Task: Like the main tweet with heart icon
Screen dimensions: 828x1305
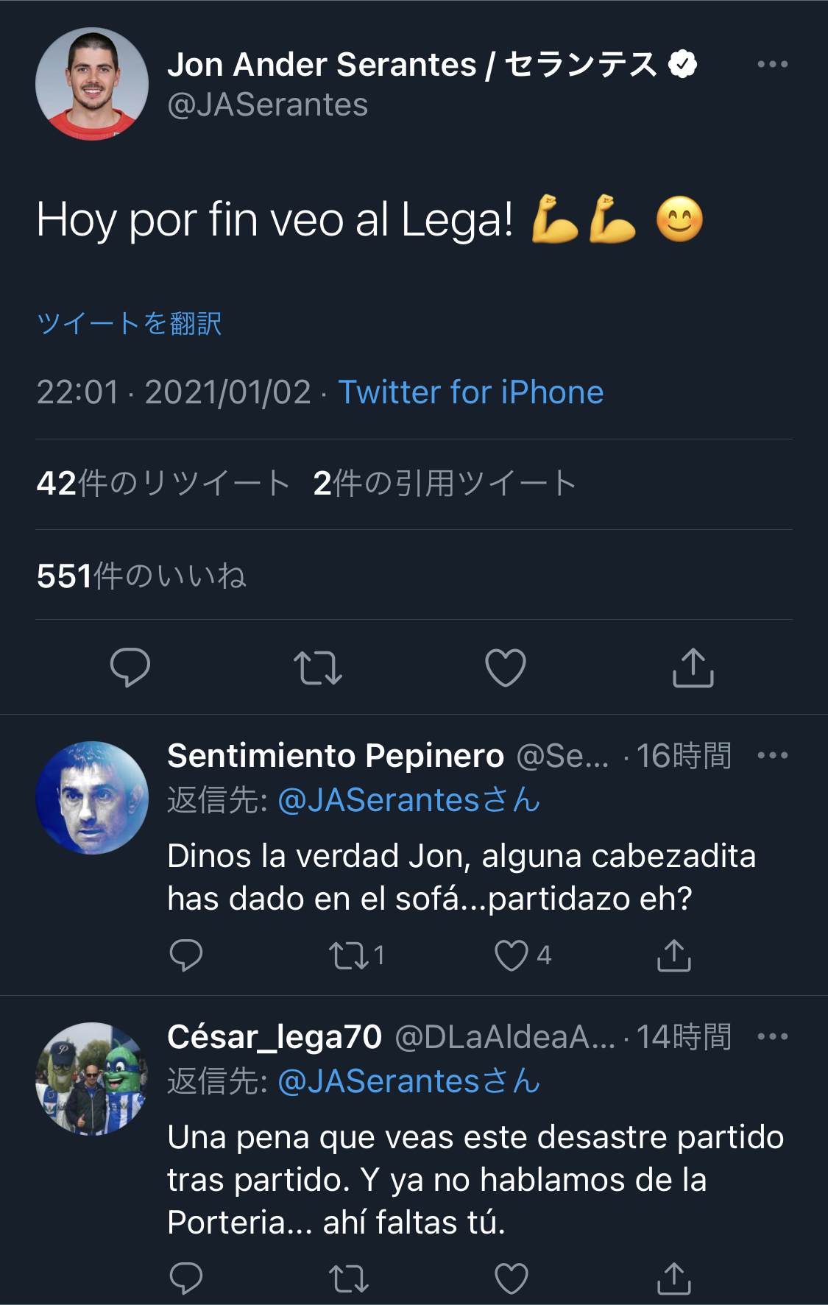Action: click(506, 668)
